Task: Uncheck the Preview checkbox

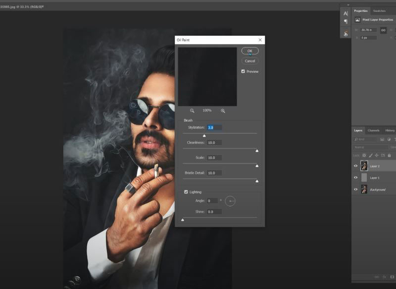Action: point(243,71)
